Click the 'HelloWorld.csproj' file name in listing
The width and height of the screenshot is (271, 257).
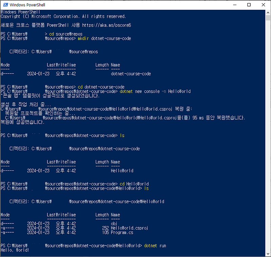pos(129,228)
